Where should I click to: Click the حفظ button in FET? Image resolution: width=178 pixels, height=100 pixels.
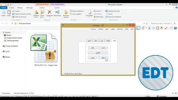coord(103,58)
